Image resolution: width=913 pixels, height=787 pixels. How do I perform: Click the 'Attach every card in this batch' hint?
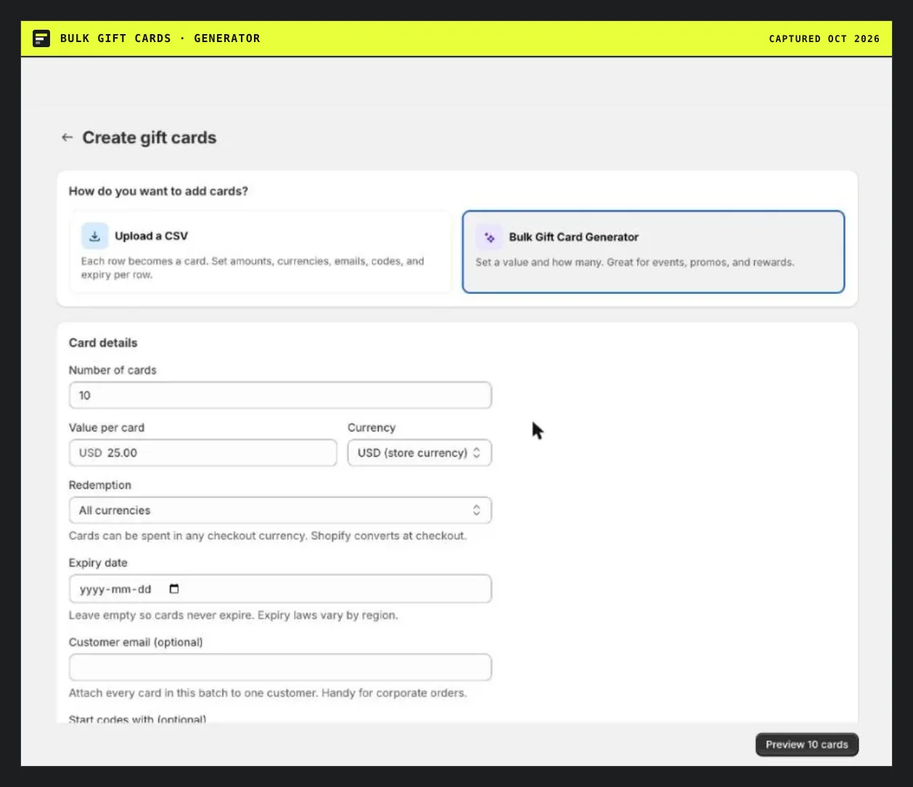click(x=268, y=693)
